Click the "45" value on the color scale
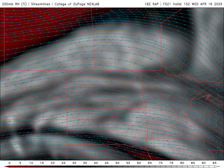Screen dimensions: 224x168 click(107, 163)
